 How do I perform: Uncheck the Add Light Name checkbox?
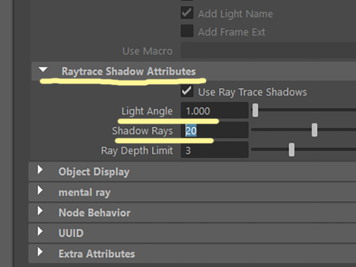(187, 12)
